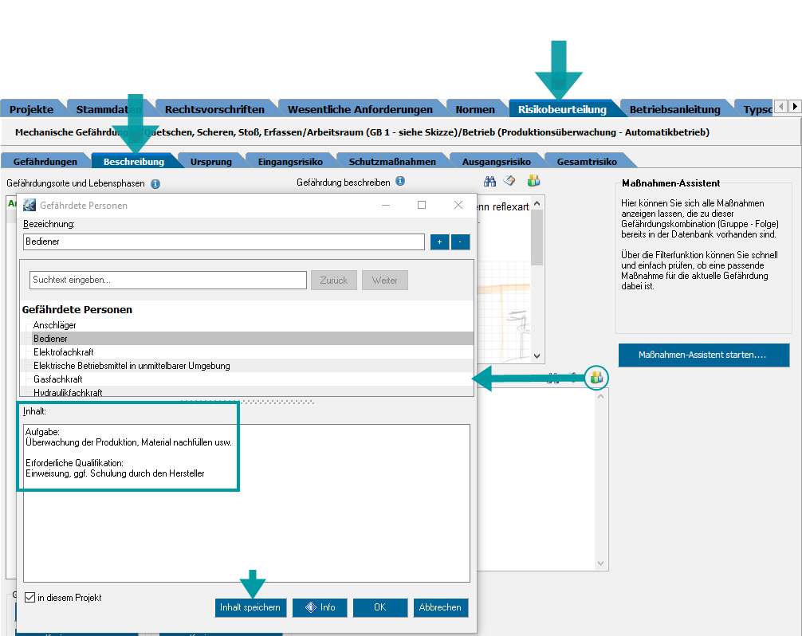Choose Anschläger from Gefährdete Personen list
This screenshot has width=802, height=636.
click(x=55, y=325)
